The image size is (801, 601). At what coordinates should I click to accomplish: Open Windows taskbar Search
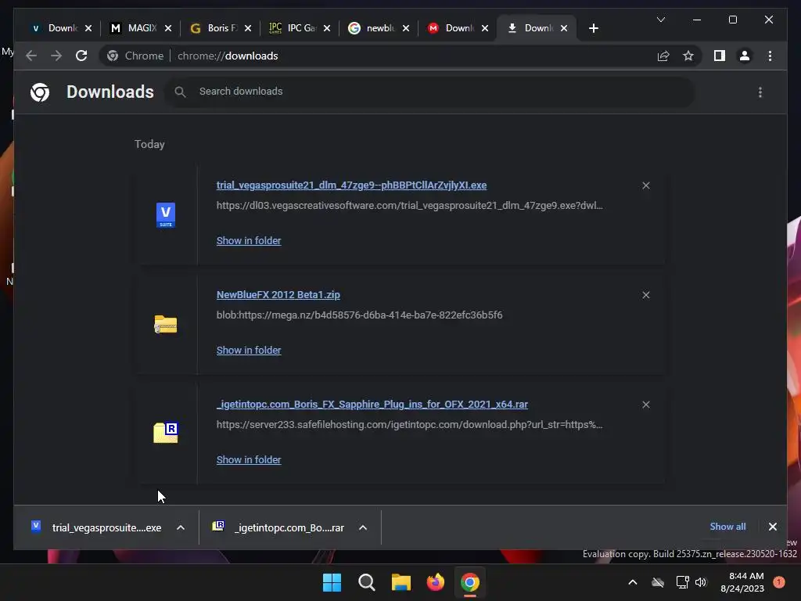(x=366, y=582)
